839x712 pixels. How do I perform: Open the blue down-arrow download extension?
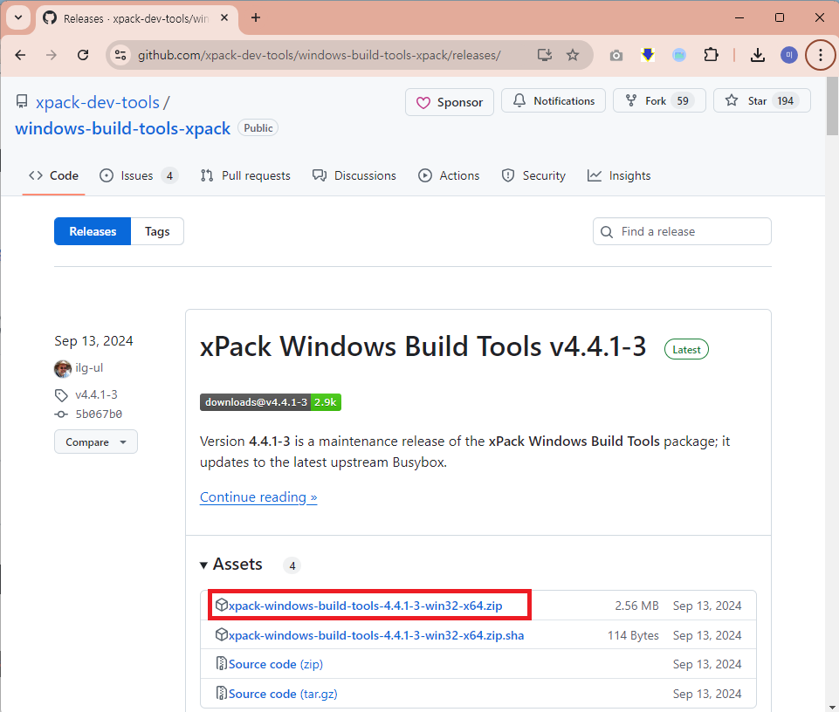point(648,55)
